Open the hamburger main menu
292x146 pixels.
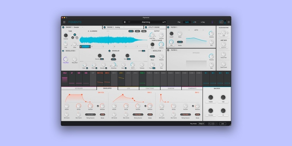click(64, 22)
